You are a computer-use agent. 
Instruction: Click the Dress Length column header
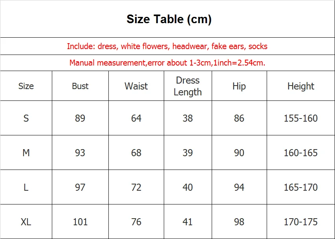188,86
